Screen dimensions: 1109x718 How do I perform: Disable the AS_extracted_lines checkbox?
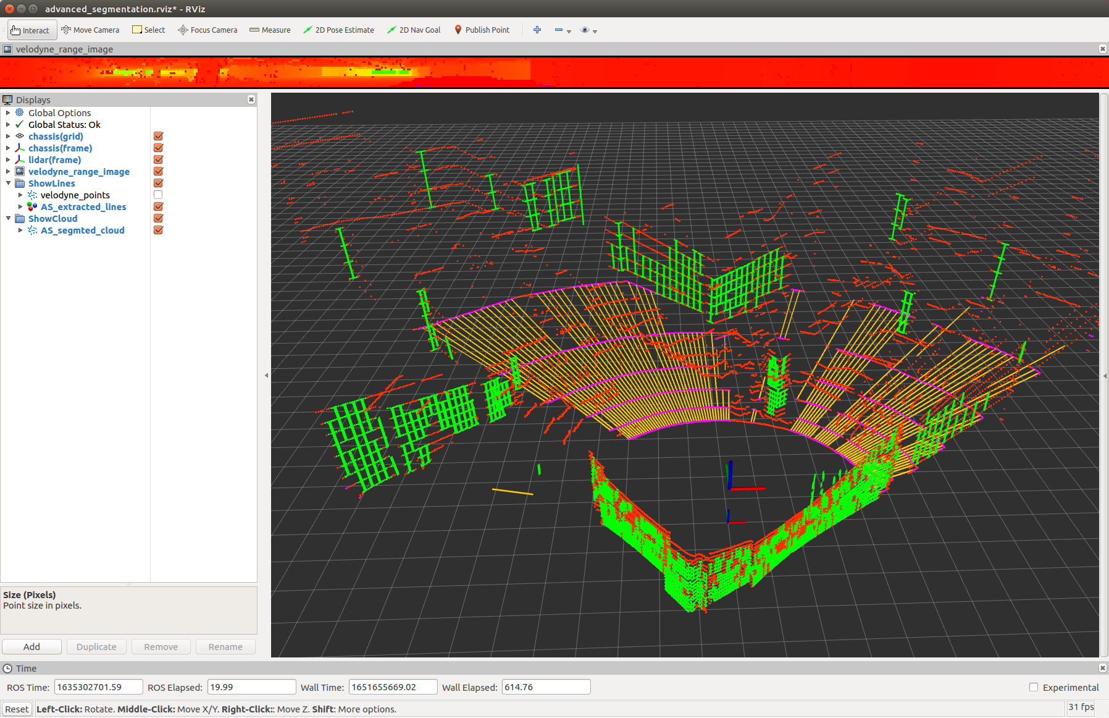158,206
